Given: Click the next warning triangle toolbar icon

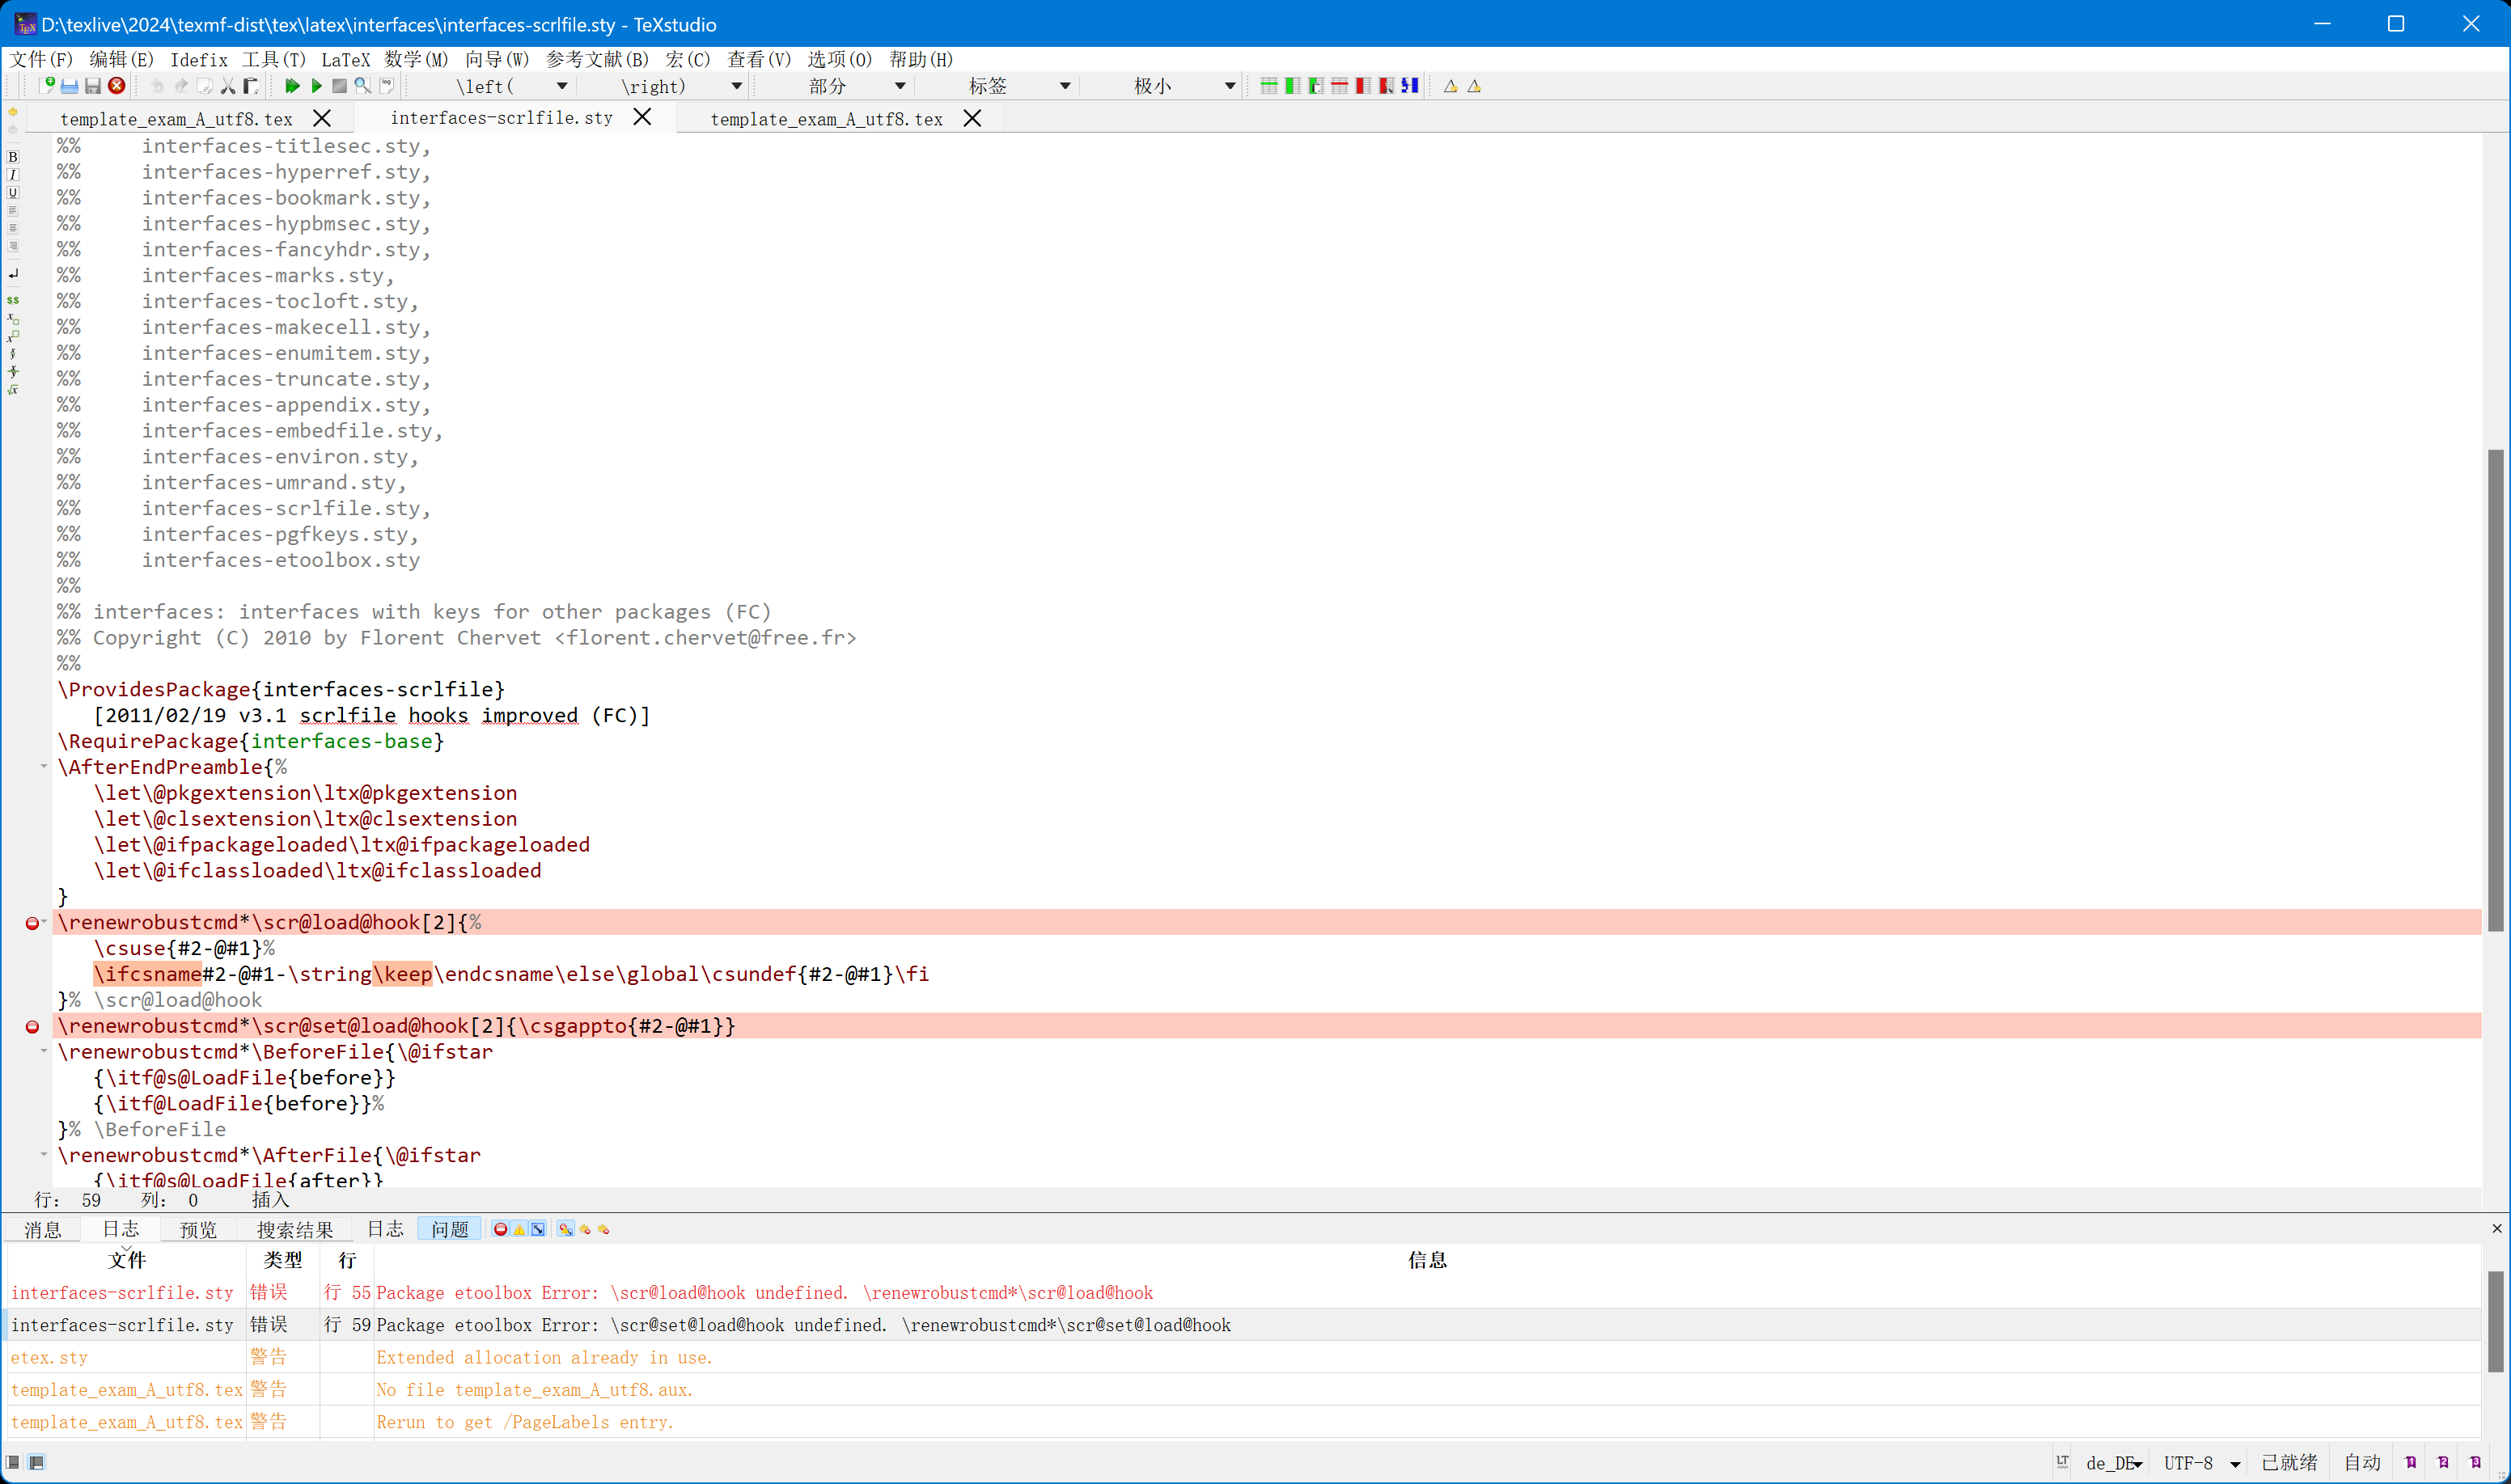Looking at the screenshot, I should (x=1474, y=86).
